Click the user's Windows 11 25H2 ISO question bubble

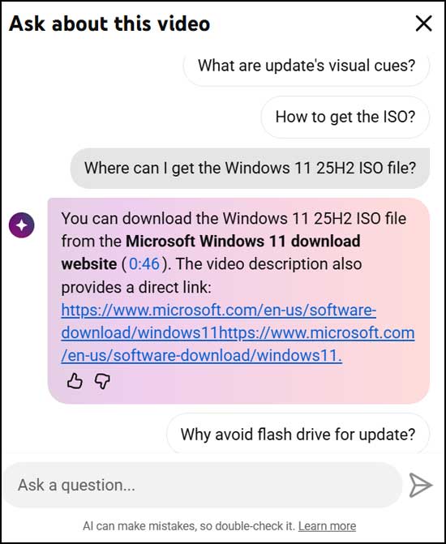[x=250, y=169]
